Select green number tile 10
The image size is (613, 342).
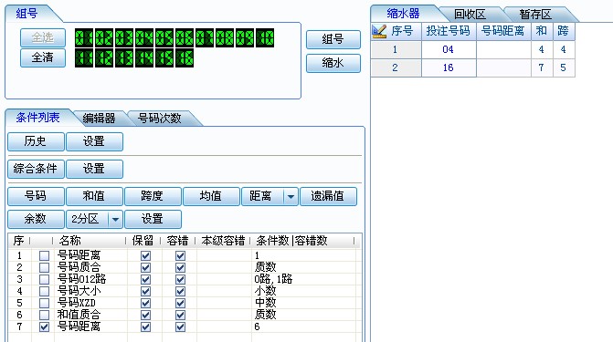coord(265,38)
